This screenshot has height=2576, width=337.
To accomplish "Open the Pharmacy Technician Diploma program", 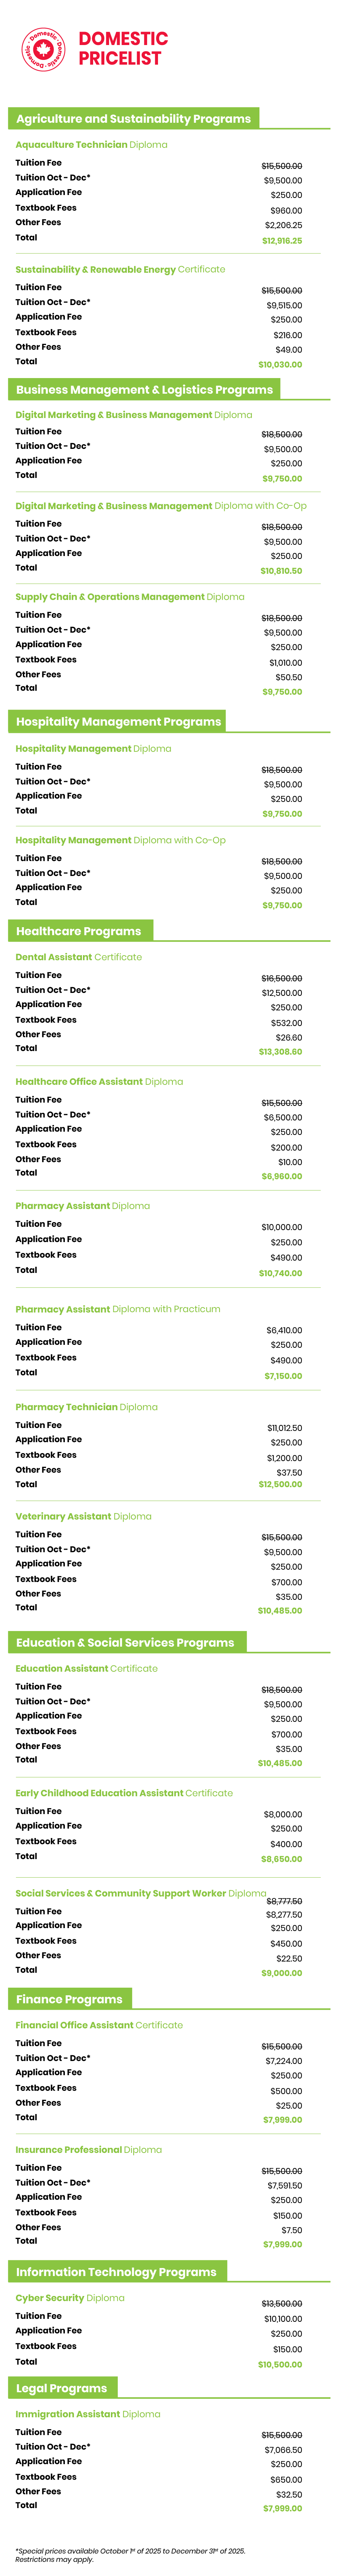I will pos(87,1407).
